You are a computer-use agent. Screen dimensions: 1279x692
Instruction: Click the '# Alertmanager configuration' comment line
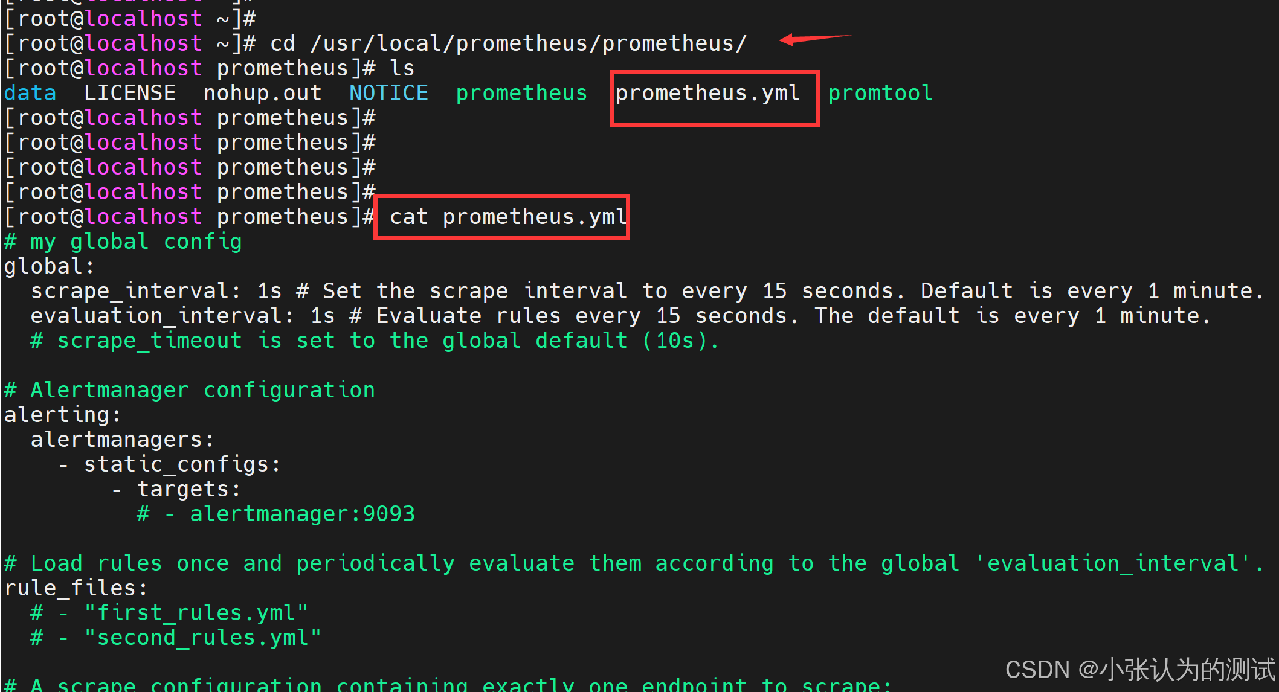[x=189, y=391]
